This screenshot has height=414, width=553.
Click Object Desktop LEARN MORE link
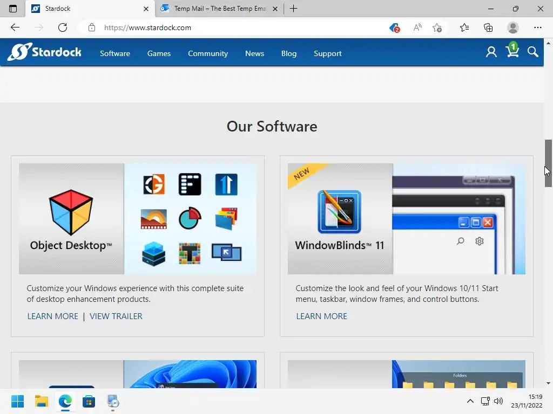(53, 316)
